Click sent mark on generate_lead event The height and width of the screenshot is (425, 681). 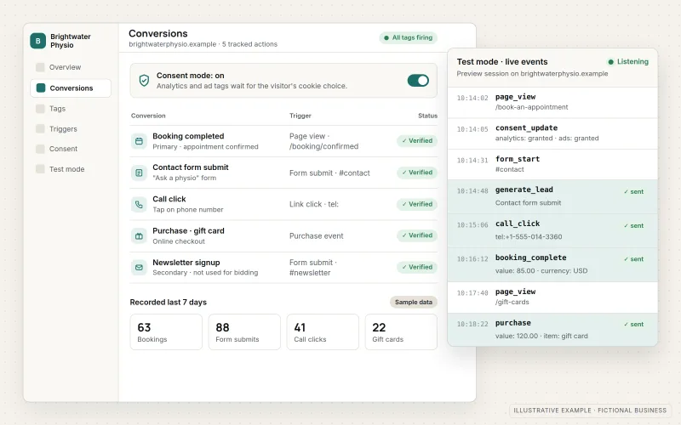(633, 192)
